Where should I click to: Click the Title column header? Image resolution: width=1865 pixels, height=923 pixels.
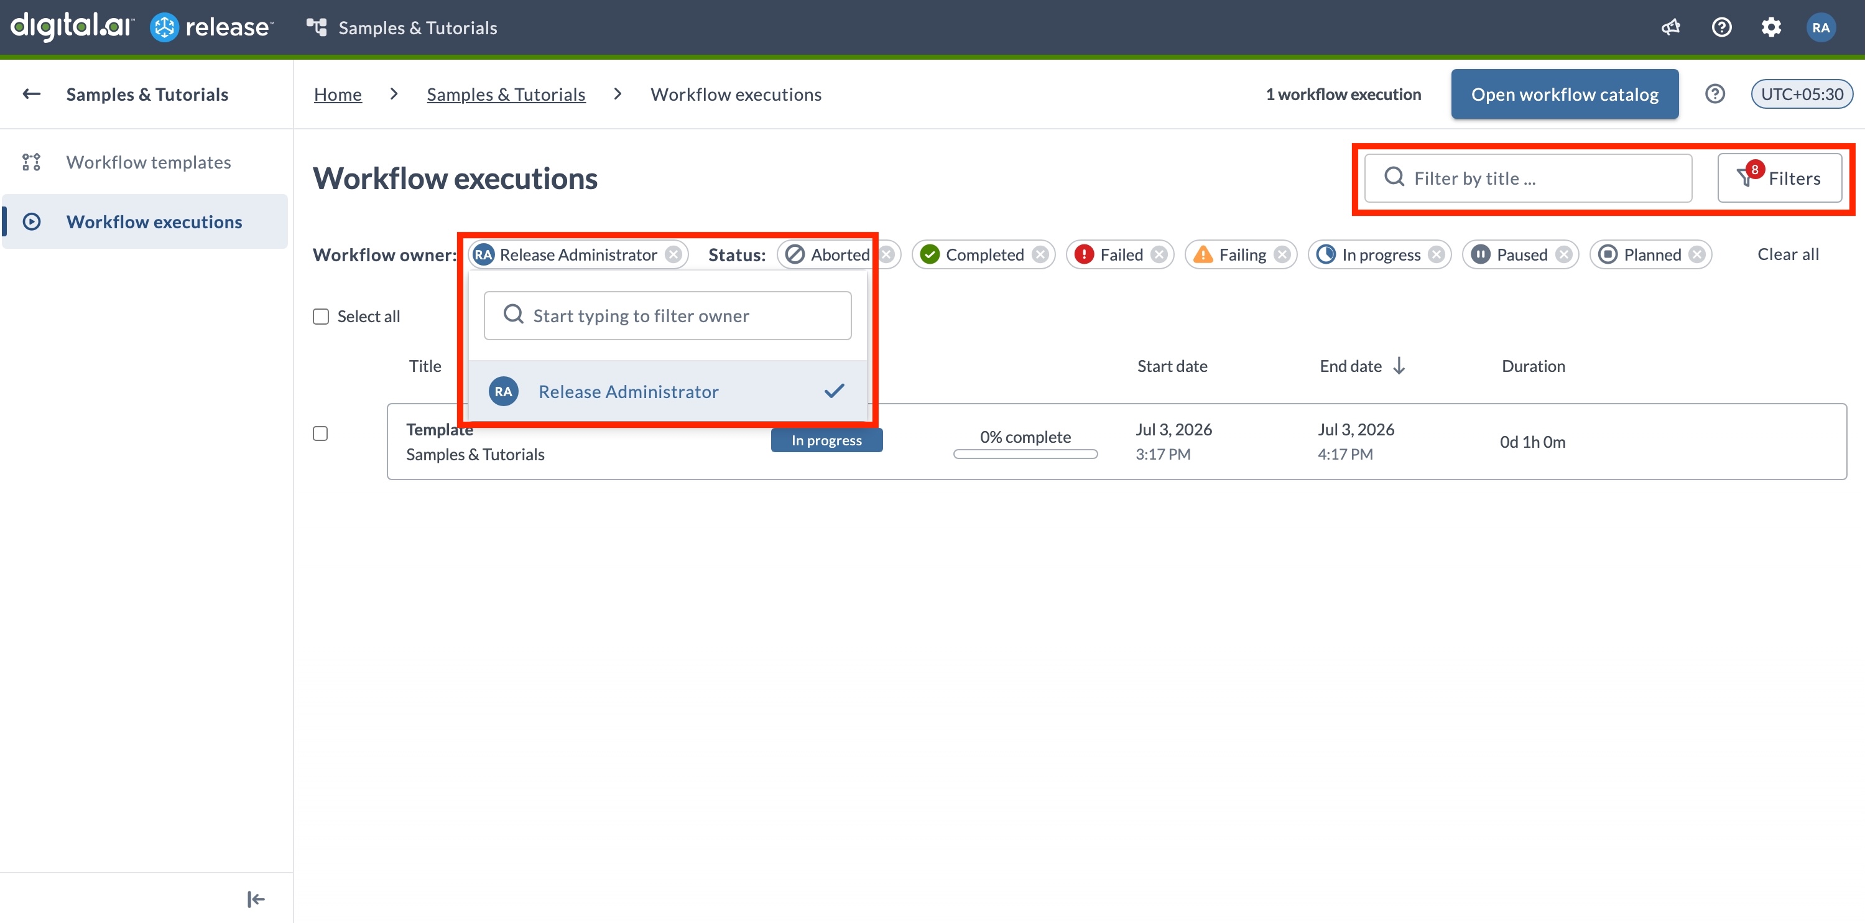pos(425,366)
